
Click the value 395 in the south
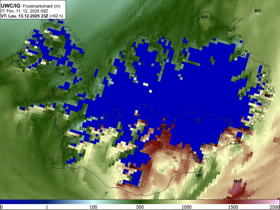127,152
